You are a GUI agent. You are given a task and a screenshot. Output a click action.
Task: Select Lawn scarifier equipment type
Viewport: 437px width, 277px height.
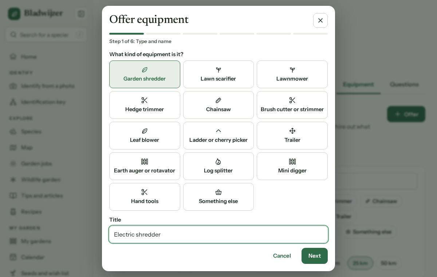(x=219, y=74)
